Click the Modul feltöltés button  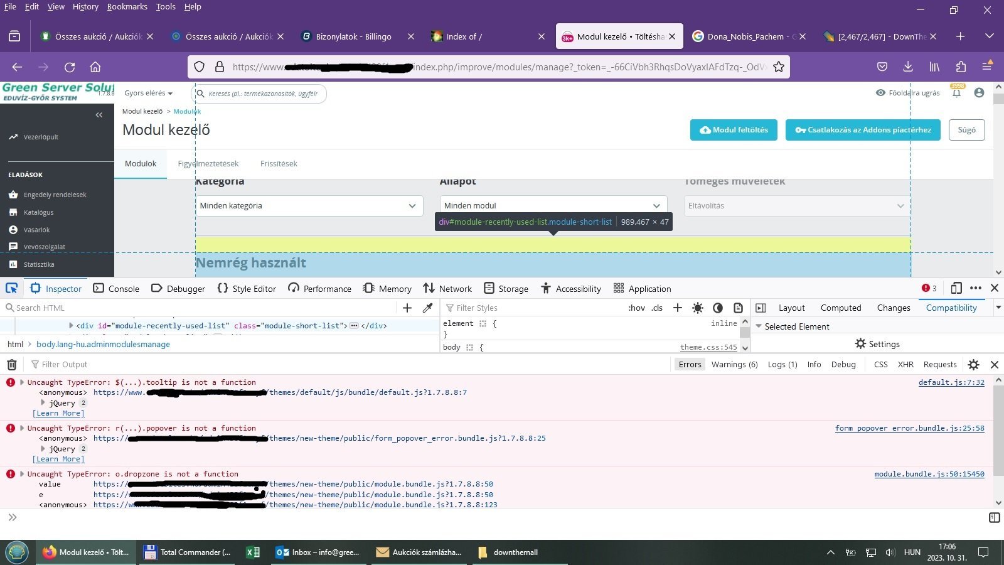click(x=734, y=130)
